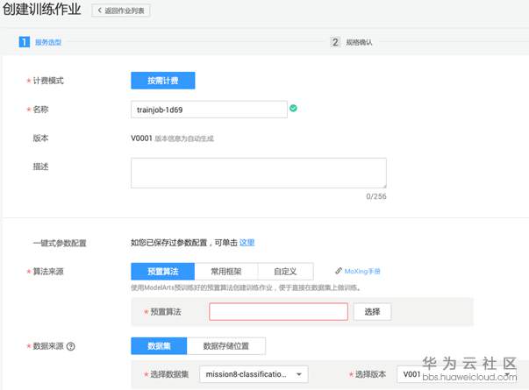Select step 2 规格确认 tab
The width and height of the screenshot is (529, 390).
pyautogui.click(x=351, y=42)
